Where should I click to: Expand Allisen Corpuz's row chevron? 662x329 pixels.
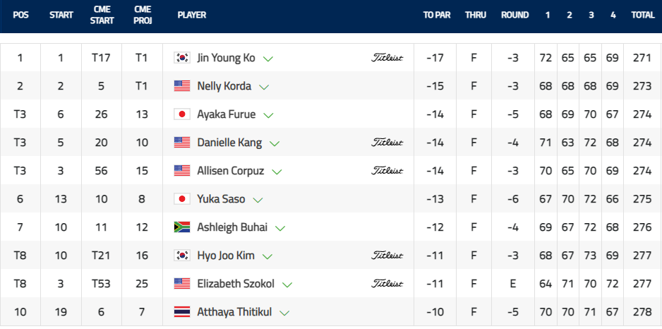coord(277,172)
